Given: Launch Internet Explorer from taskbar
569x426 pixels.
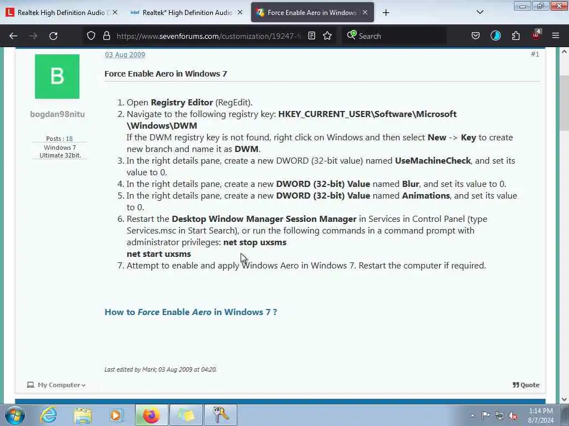Looking at the screenshot, I should tap(48, 415).
